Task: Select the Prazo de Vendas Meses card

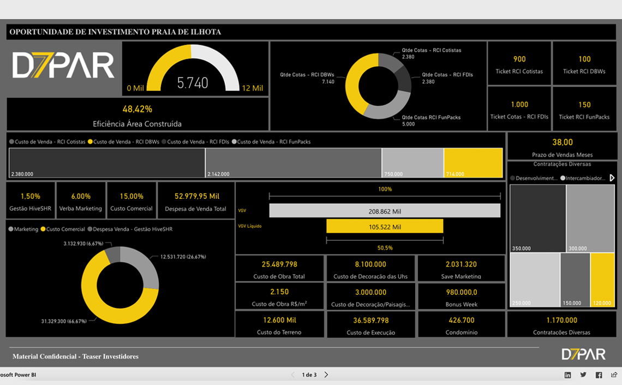Action: 562,147
